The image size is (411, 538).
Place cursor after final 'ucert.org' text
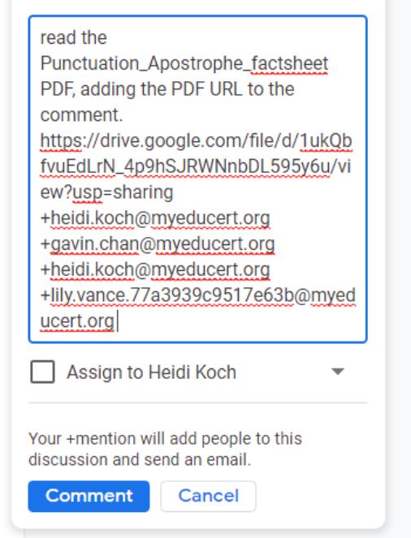point(115,321)
